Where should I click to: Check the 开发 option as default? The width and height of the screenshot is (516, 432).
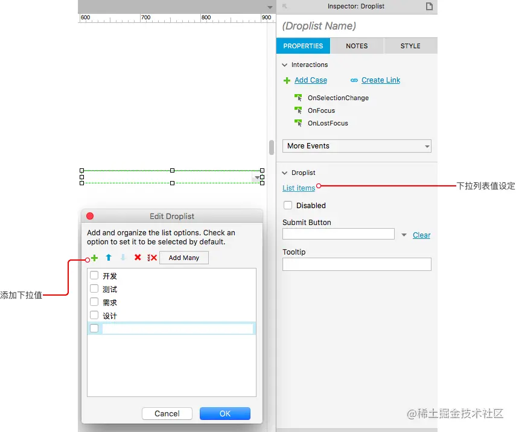pos(94,275)
